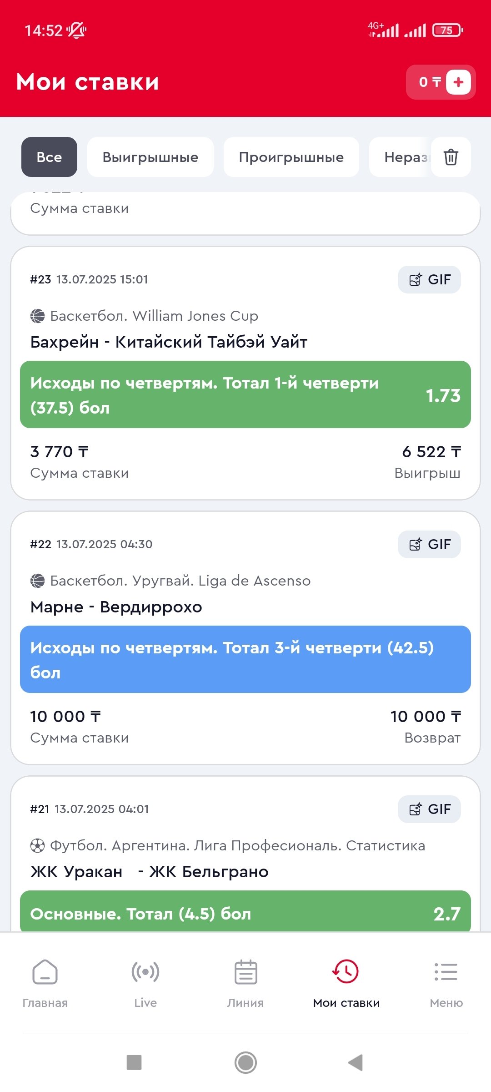Open the Линия calendar tab
The image size is (491, 1092).
pyautogui.click(x=245, y=983)
